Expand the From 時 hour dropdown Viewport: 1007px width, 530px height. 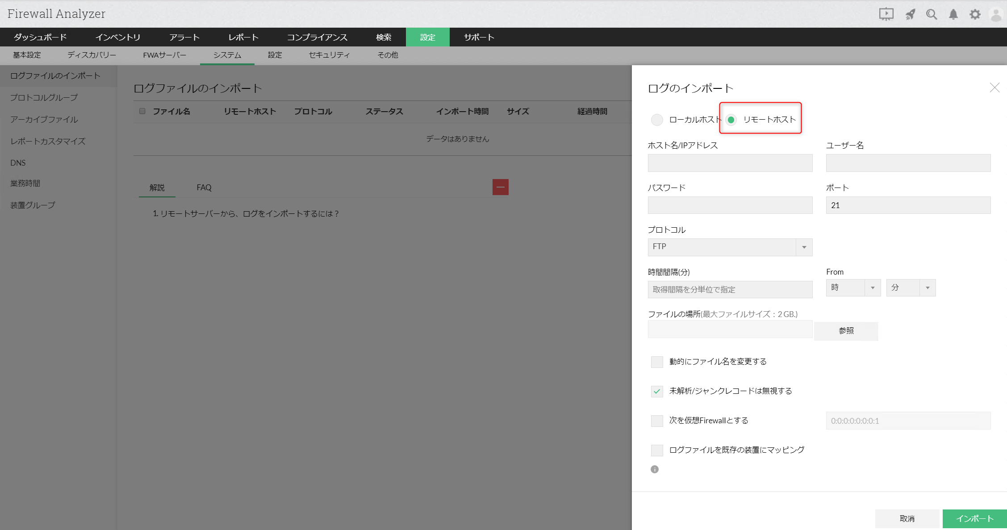click(853, 288)
